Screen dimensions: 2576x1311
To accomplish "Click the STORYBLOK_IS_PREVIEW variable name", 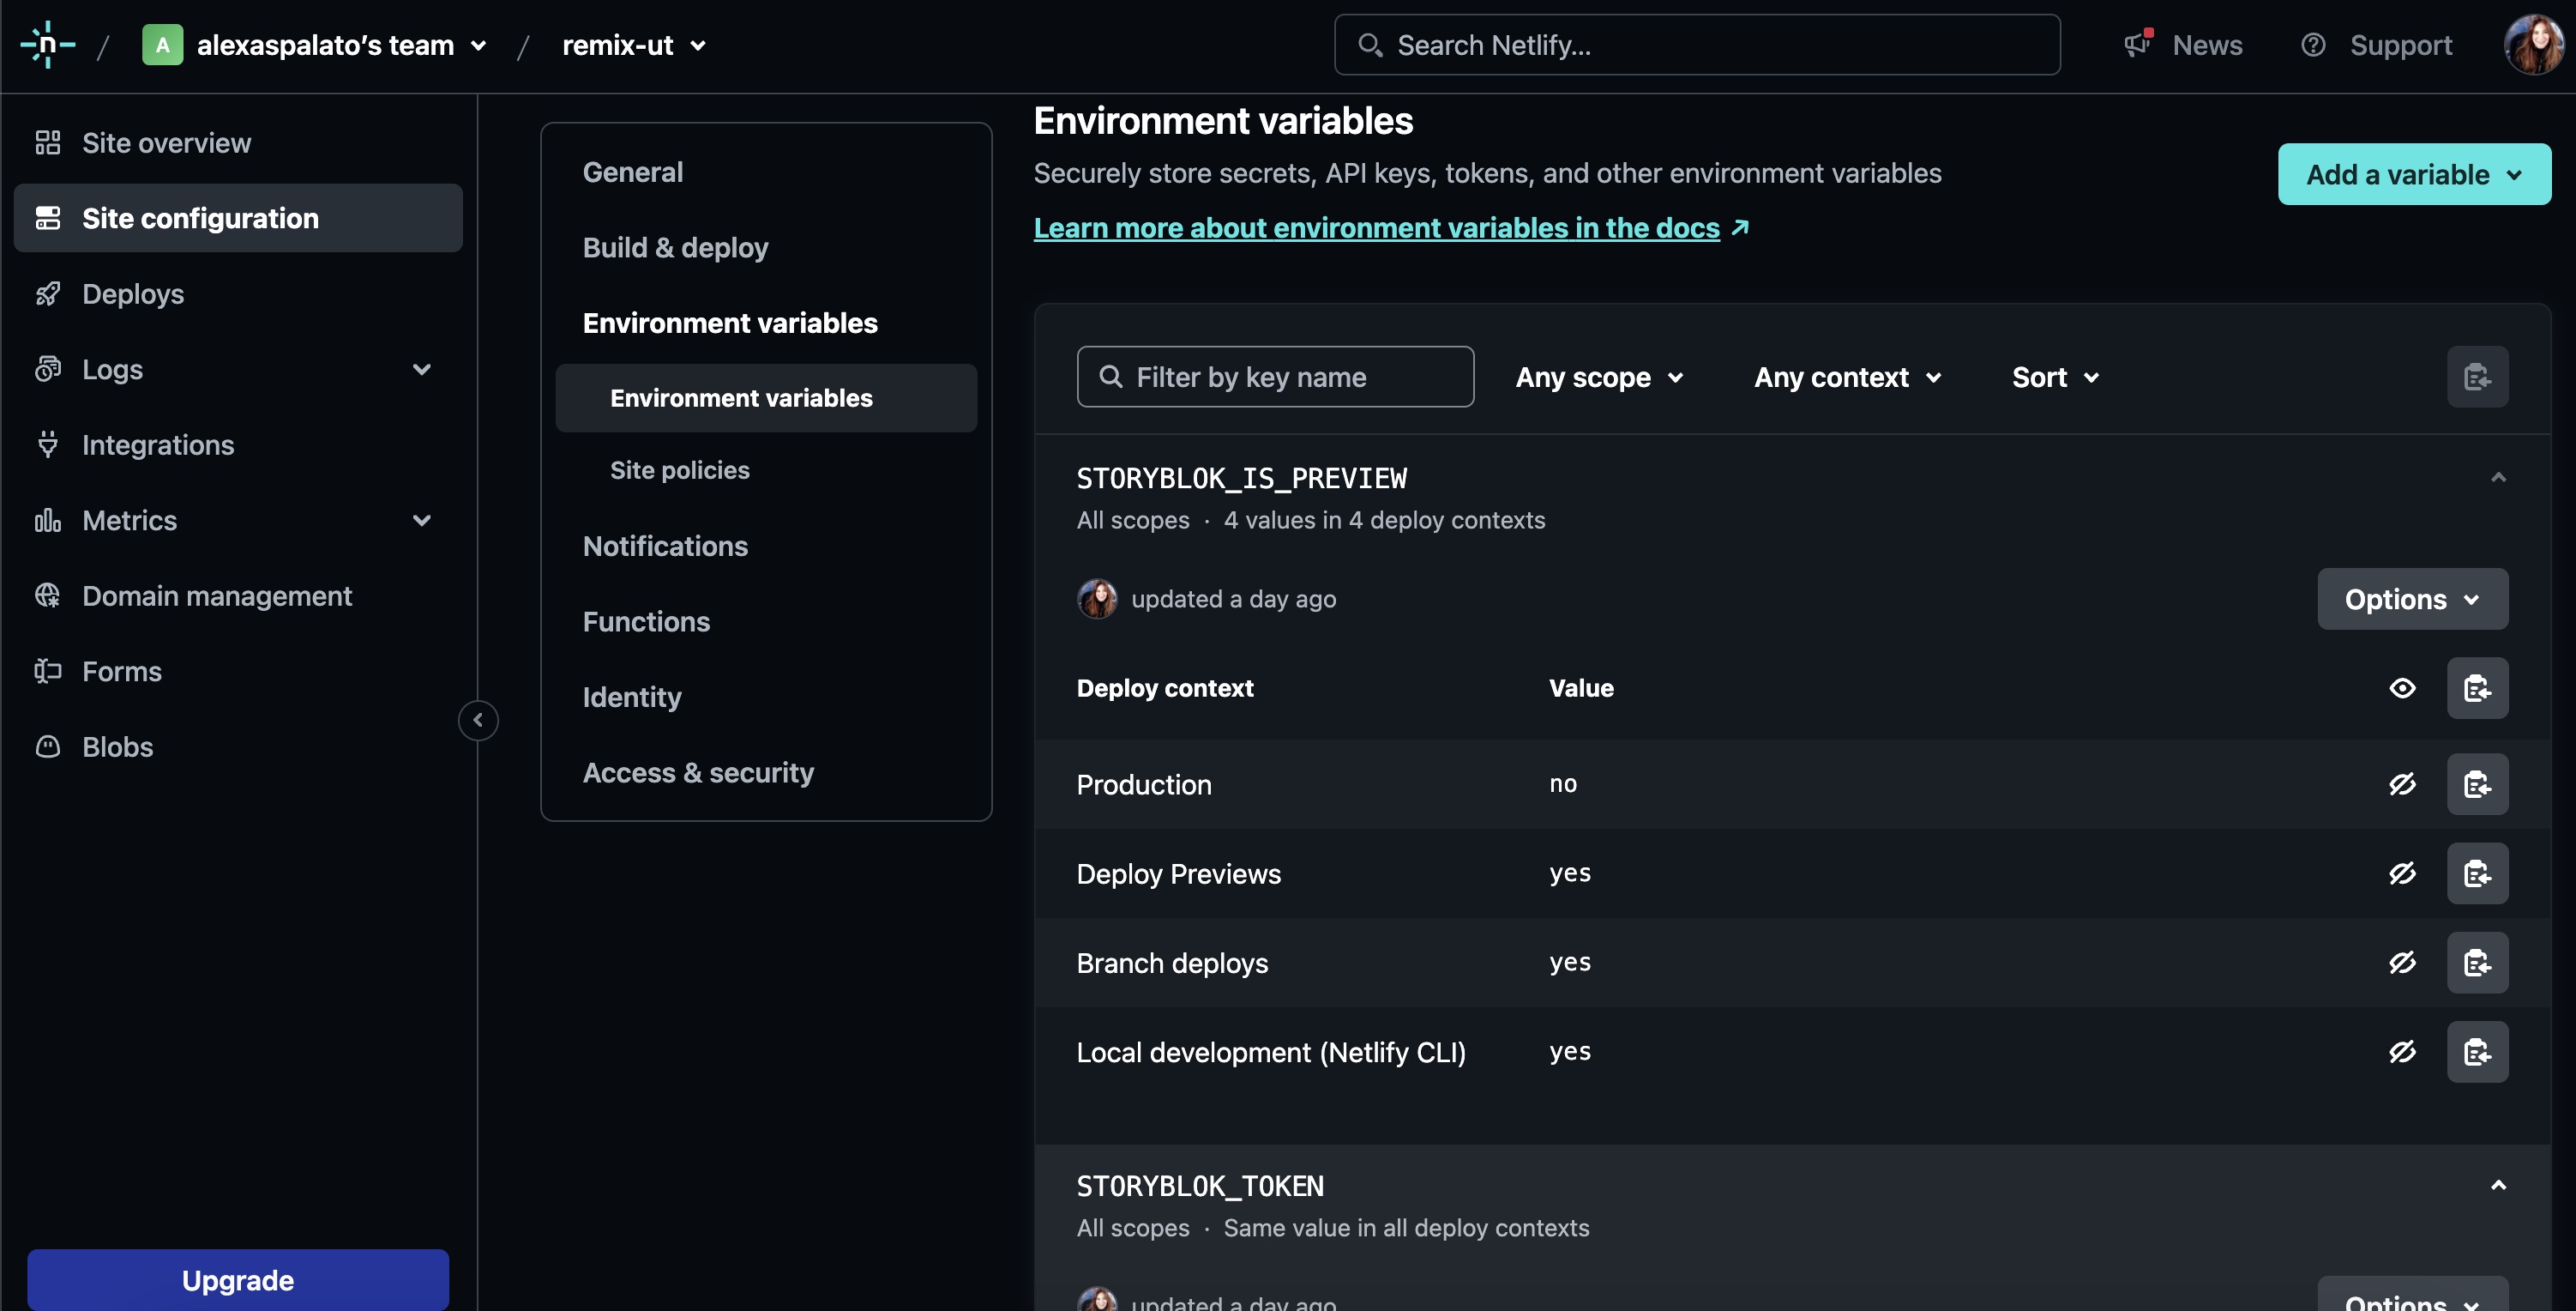I will coord(1241,479).
